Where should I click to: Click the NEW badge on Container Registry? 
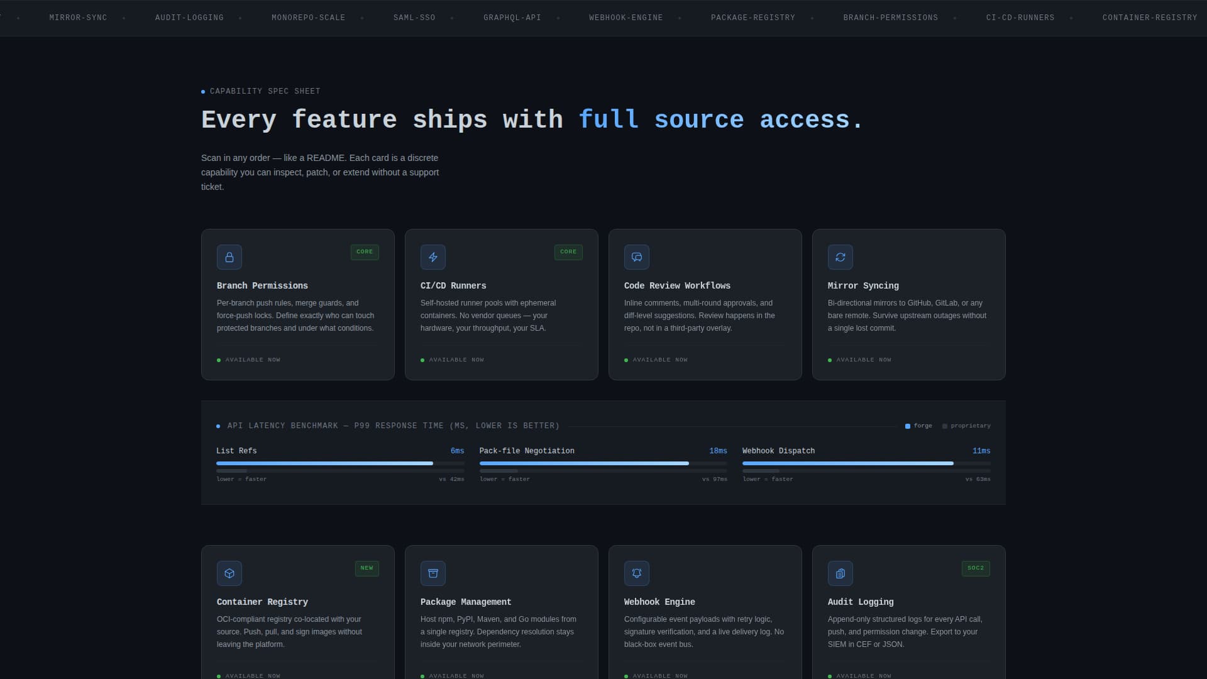(367, 568)
